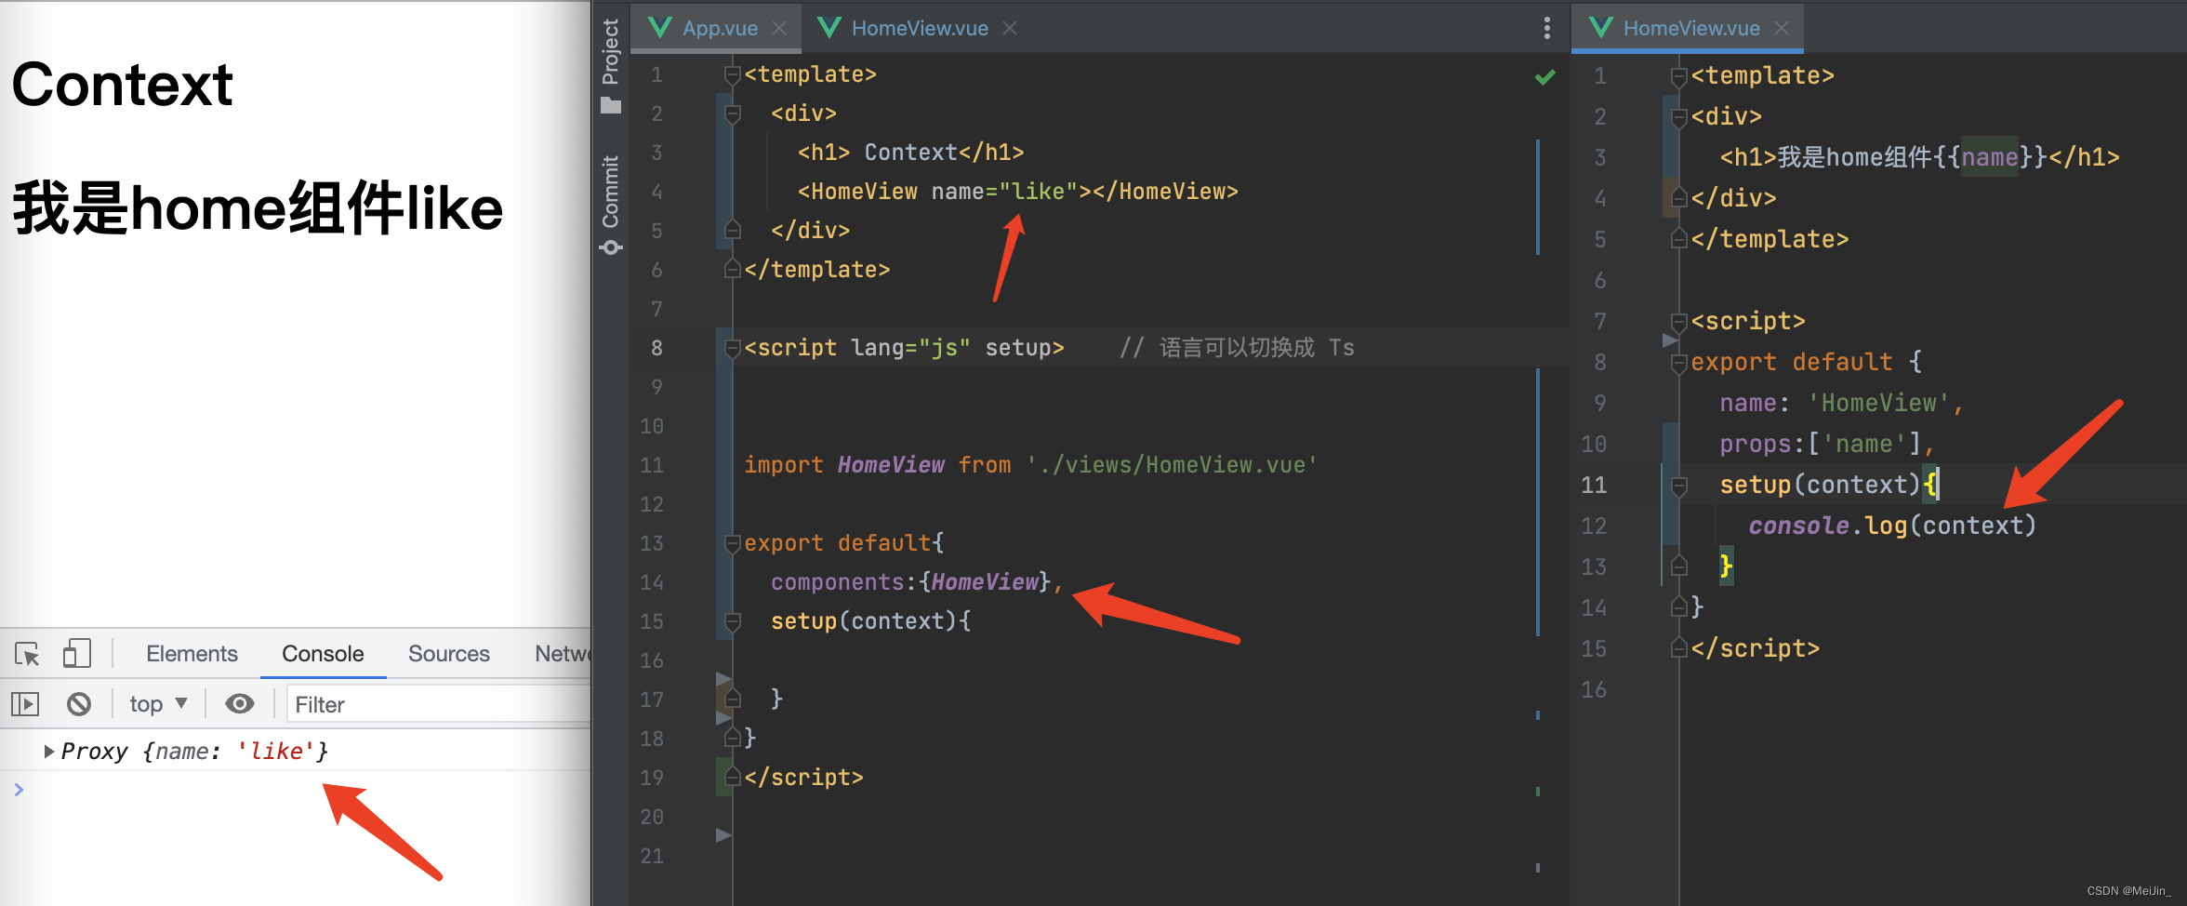Click the name="like" attribute value
This screenshot has height=906, width=2187.
point(1038,192)
